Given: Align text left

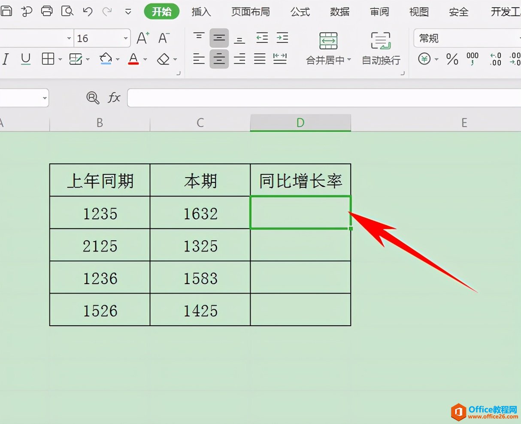Looking at the screenshot, I should 199,59.
